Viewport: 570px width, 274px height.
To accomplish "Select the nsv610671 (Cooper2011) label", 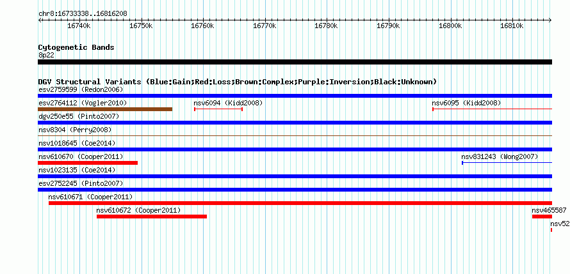I will (90, 197).
